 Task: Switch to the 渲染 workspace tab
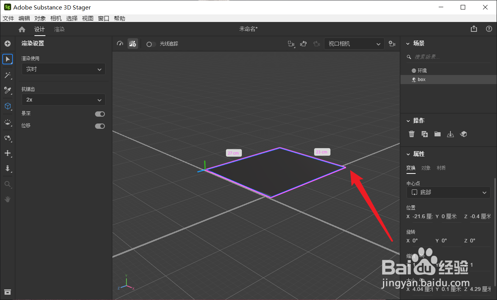coord(59,29)
